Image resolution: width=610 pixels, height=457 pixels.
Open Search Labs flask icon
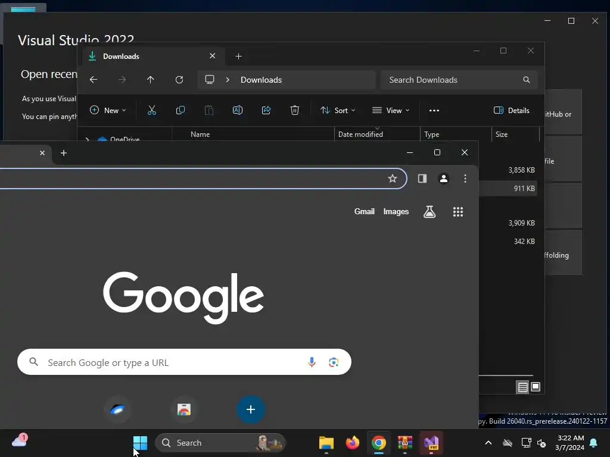click(430, 212)
